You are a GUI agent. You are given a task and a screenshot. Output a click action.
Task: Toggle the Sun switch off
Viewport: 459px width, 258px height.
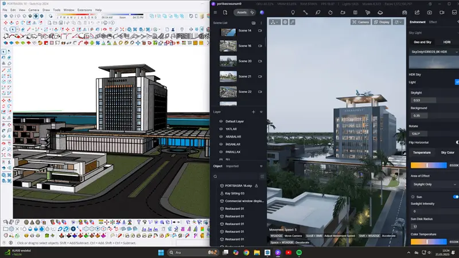point(456,197)
